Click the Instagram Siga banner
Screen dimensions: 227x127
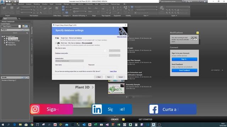click(x=51, y=109)
